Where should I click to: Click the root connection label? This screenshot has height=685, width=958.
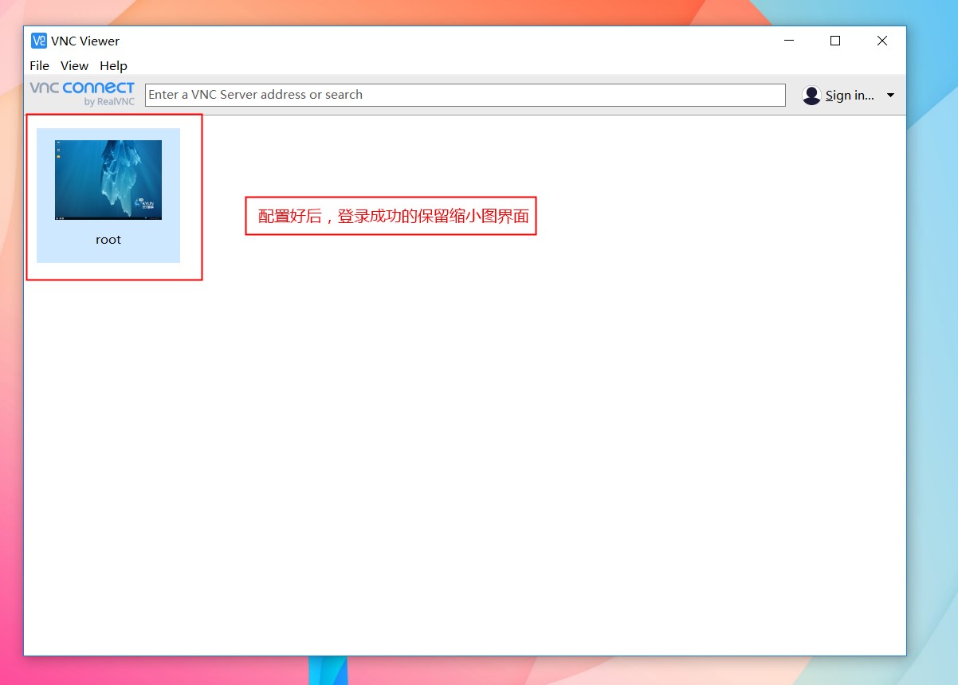click(108, 240)
